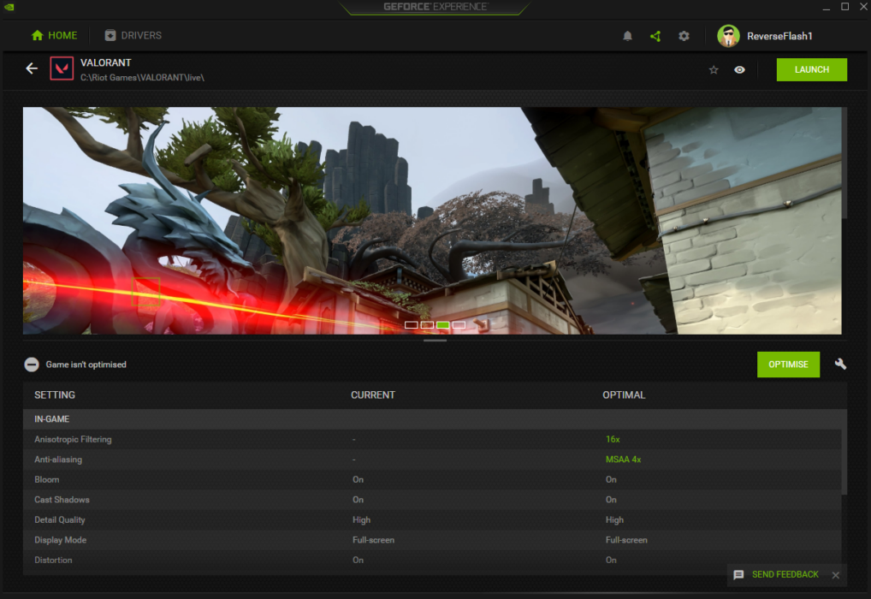
Task: Toggle the optimal settings preview eye icon
Action: click(x=739, y=69)
